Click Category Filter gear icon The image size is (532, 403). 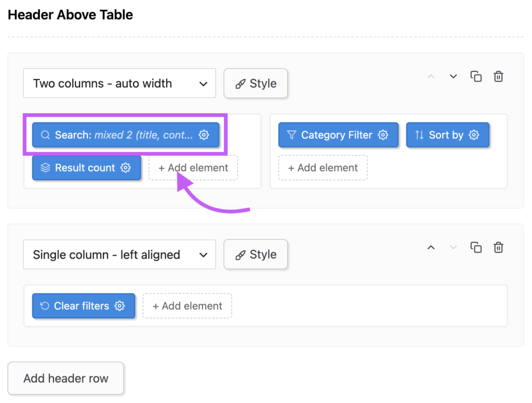(x=383, y=135)
